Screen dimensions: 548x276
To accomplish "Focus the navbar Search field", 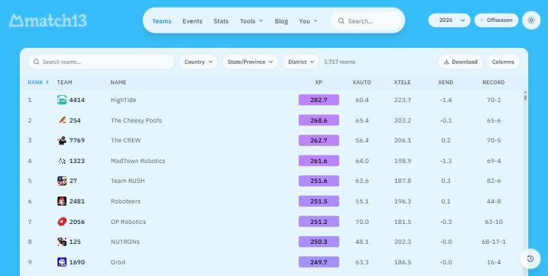I will [x=367, y=21].
